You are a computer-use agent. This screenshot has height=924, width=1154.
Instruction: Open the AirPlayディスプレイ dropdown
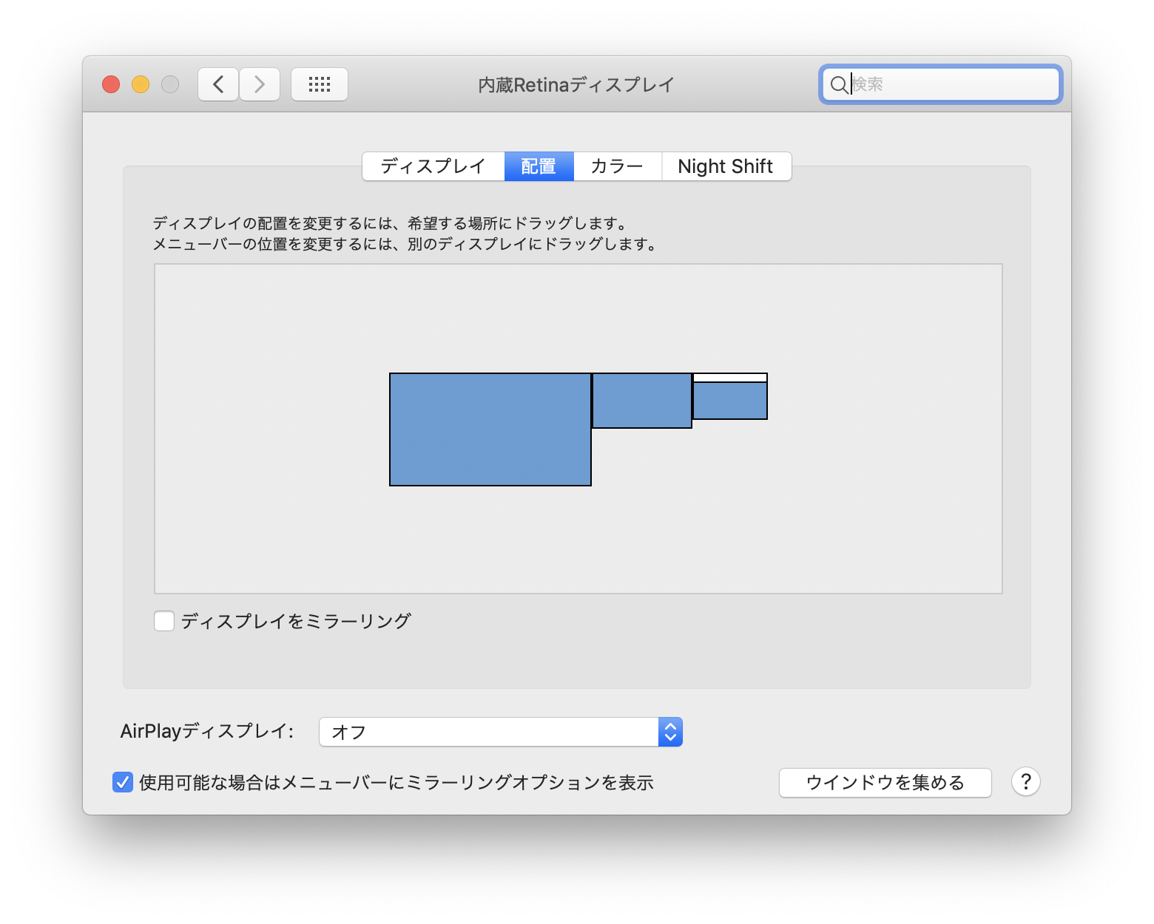coord(501,732)
